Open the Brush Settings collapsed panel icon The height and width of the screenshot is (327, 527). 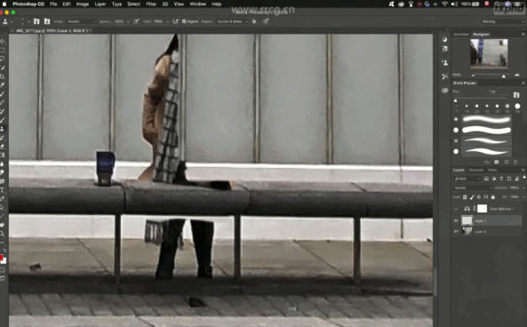444,49
